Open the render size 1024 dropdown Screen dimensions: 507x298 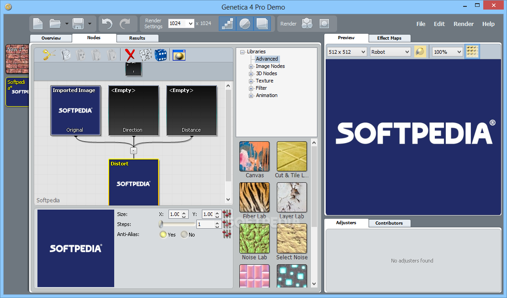[x=190, y=23]
